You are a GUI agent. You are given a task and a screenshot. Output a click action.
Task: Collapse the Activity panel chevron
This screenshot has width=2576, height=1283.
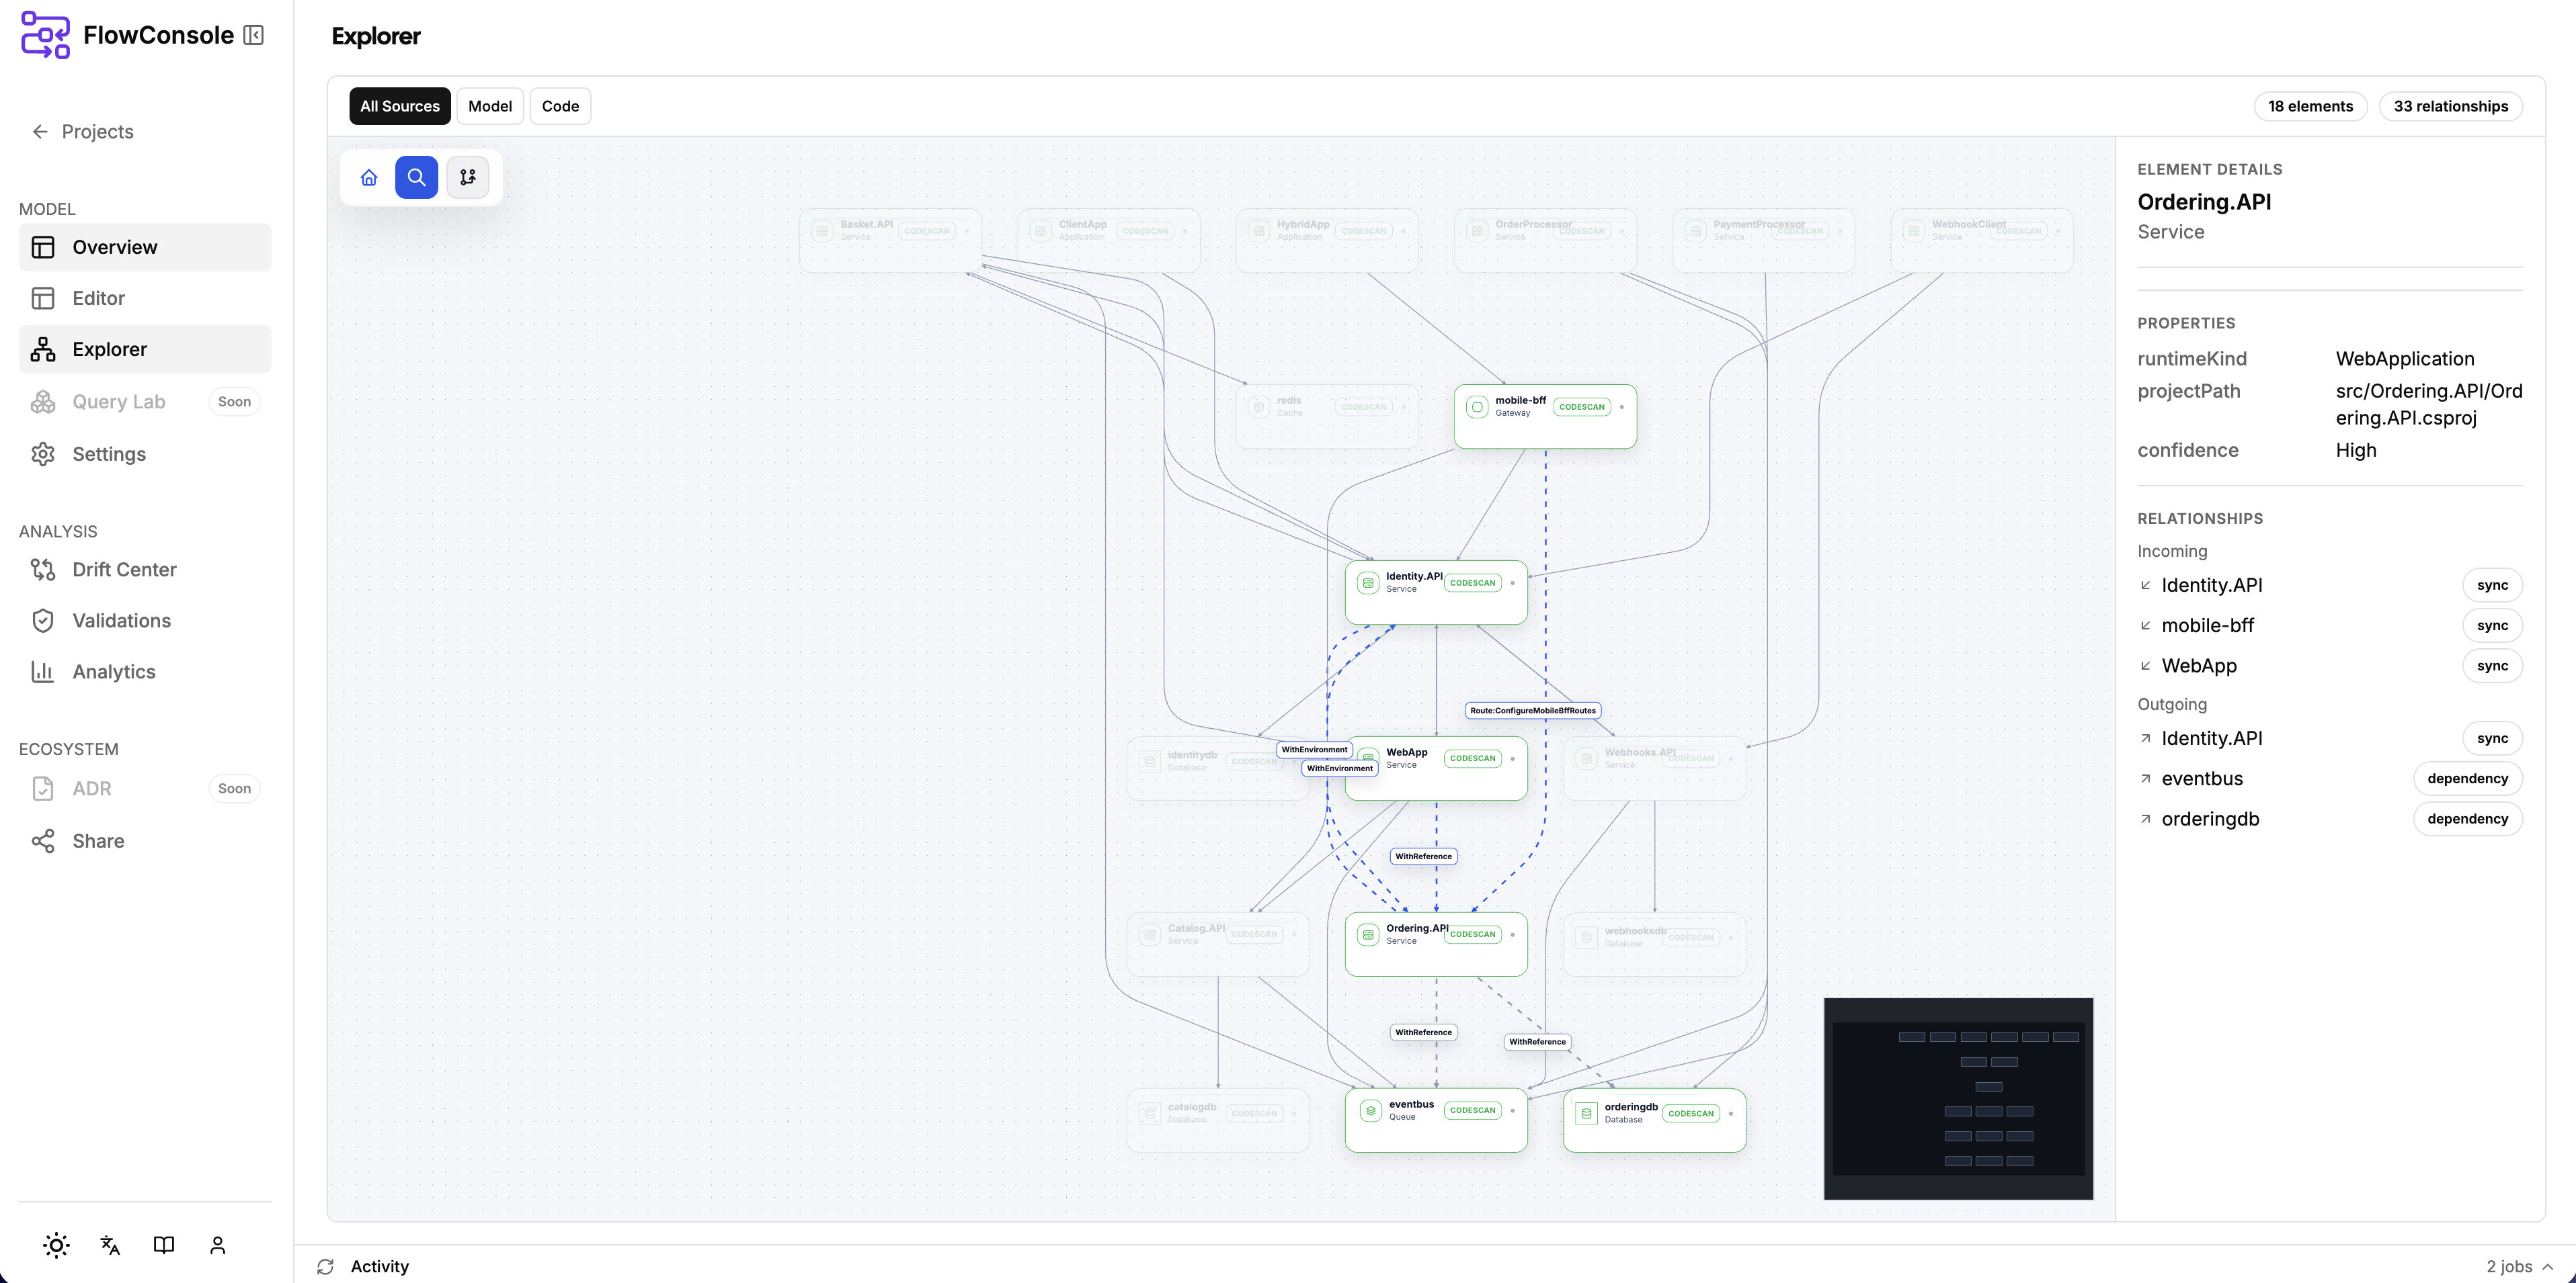click(2546, 1266)
